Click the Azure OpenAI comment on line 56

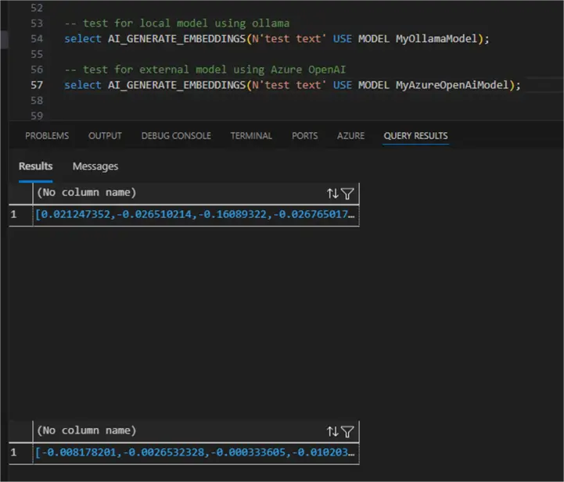point(205,70)
